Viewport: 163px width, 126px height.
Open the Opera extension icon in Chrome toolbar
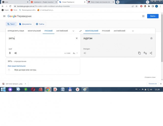click(x=141, y=6)
